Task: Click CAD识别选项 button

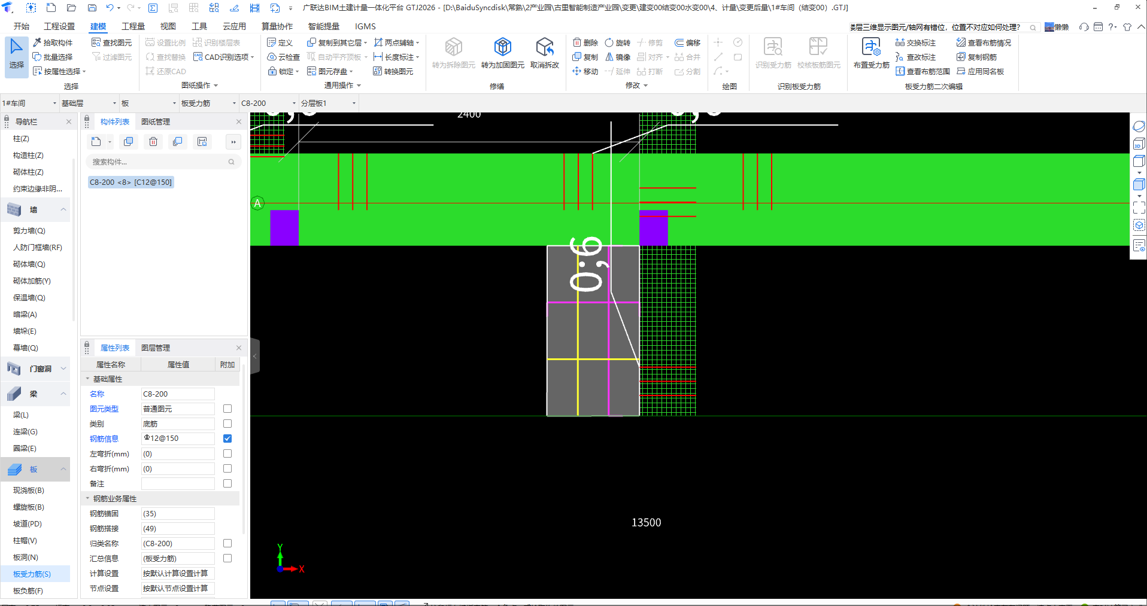Action: (223, 57)
